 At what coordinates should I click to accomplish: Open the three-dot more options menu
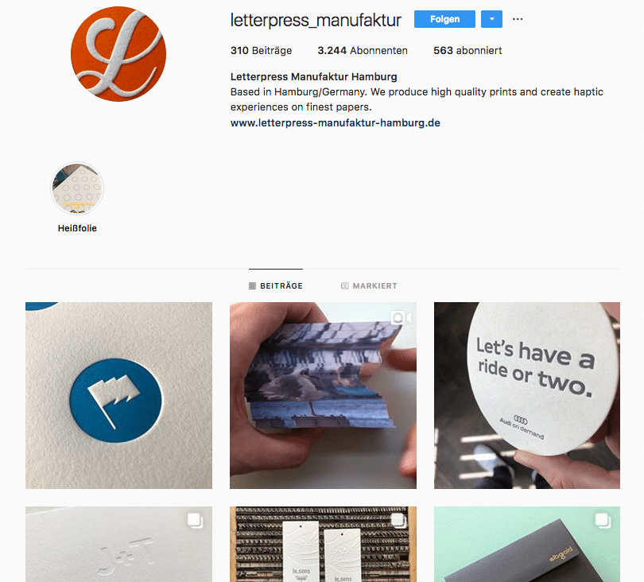tap(518, 19)
